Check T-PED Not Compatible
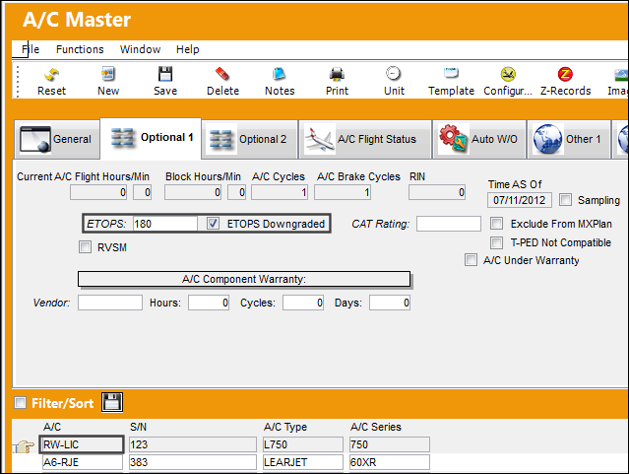This screenshot has height=474, width=629. [496, 242]
